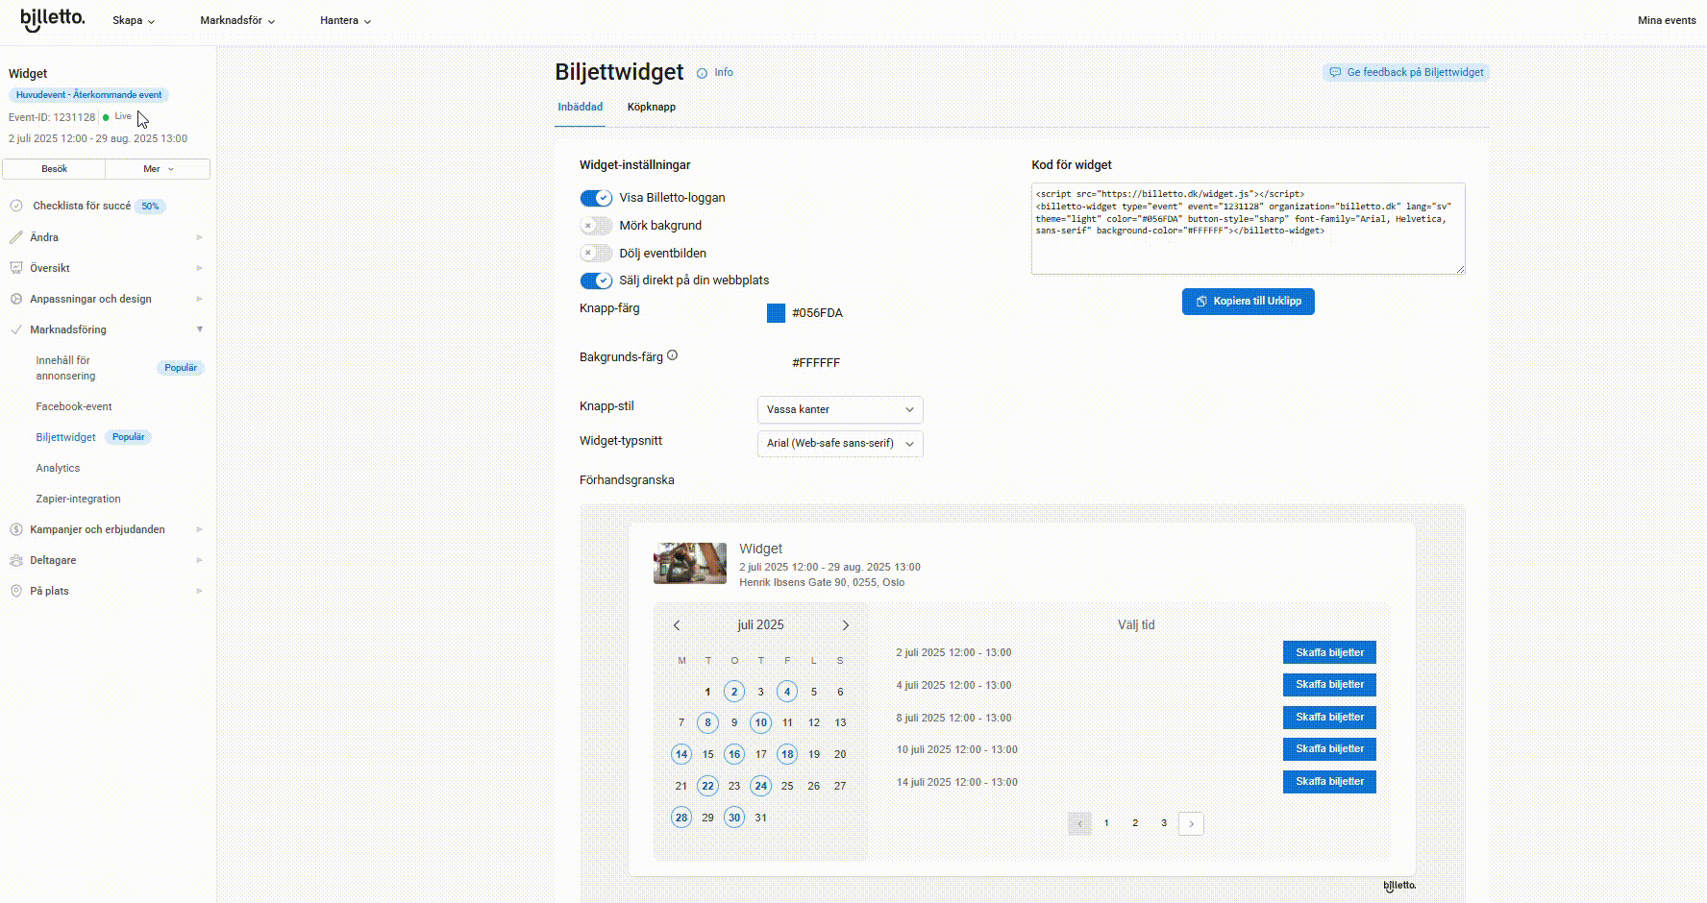Click the info icon beside Bakgrunds-färg
Image resolution: width=1707 pixels, height=903 pixels.
coord(673,355)
